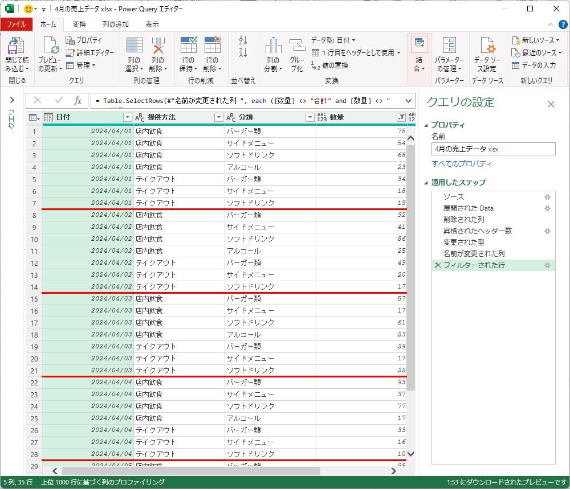Click the データソース設定 icon
This screenshot has height=489, width=570.
click(x=487, y=47)
